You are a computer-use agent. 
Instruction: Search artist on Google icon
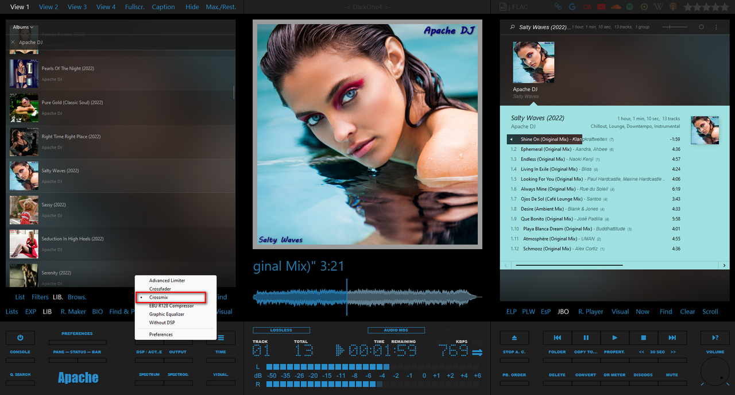572,7
